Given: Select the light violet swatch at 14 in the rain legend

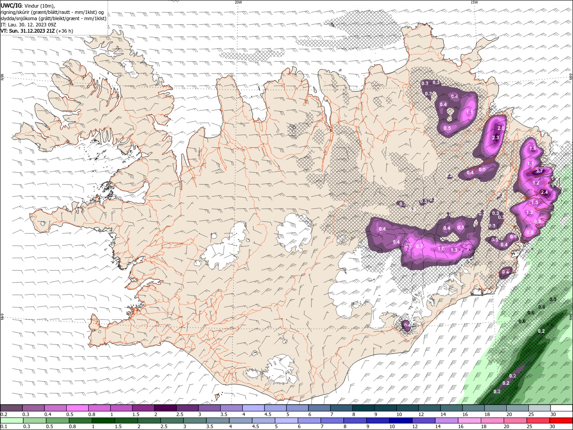Looking at the screenshot, I should click(446, 421).
